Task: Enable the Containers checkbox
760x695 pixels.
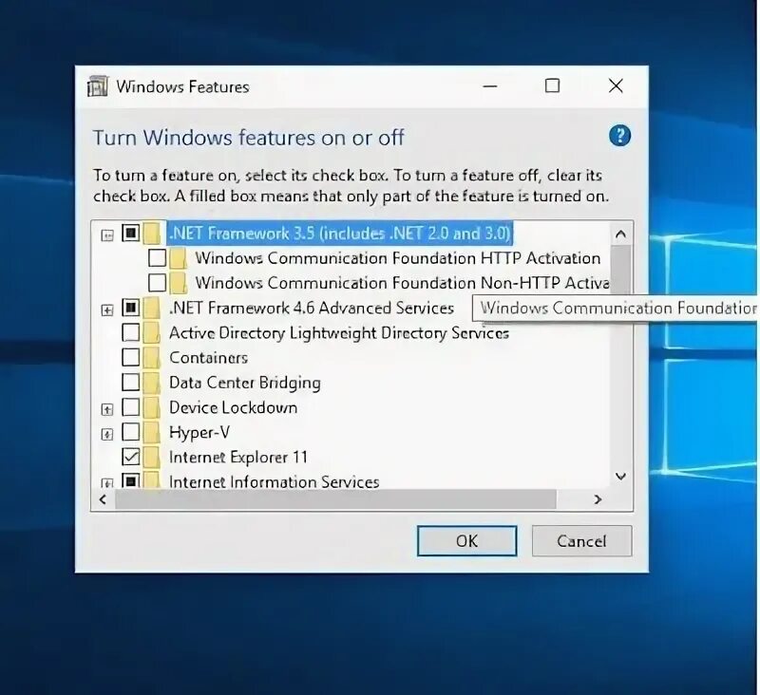Action: coord(130,357)
